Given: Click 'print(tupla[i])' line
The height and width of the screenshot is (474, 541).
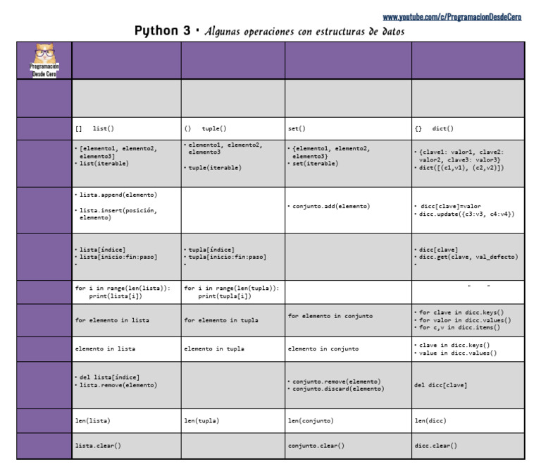Looking at the screenshot, I should click(225, 296).
